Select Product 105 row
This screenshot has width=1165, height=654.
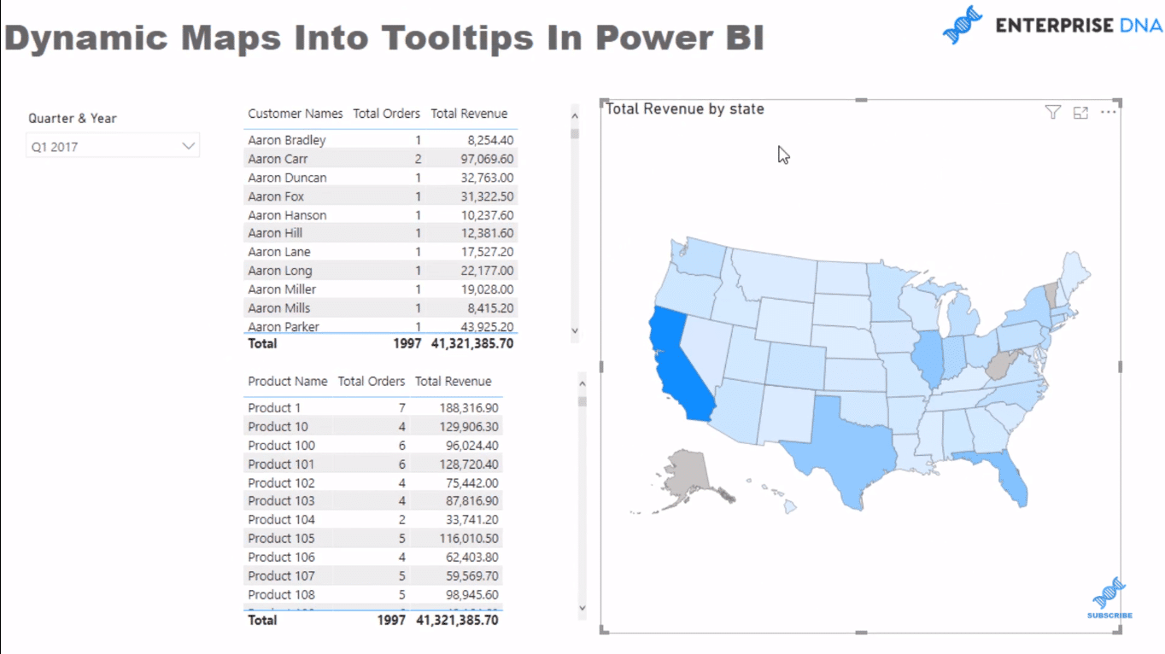pos(373,539)
